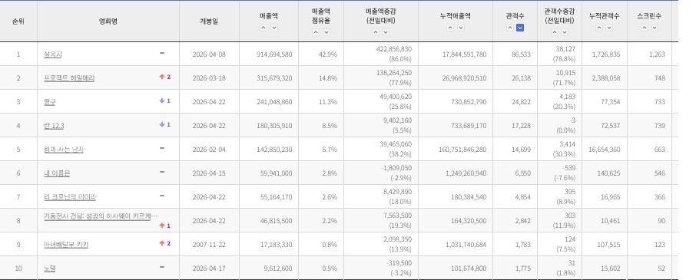Sort 누적관객수 descending with down arrow

click(609, 28)
